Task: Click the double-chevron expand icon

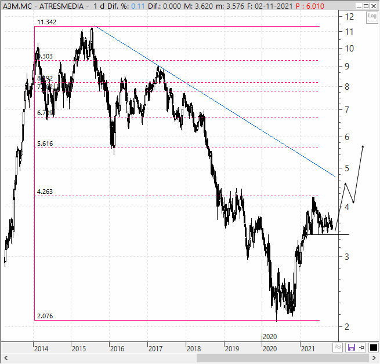Action: click(338, 348)
